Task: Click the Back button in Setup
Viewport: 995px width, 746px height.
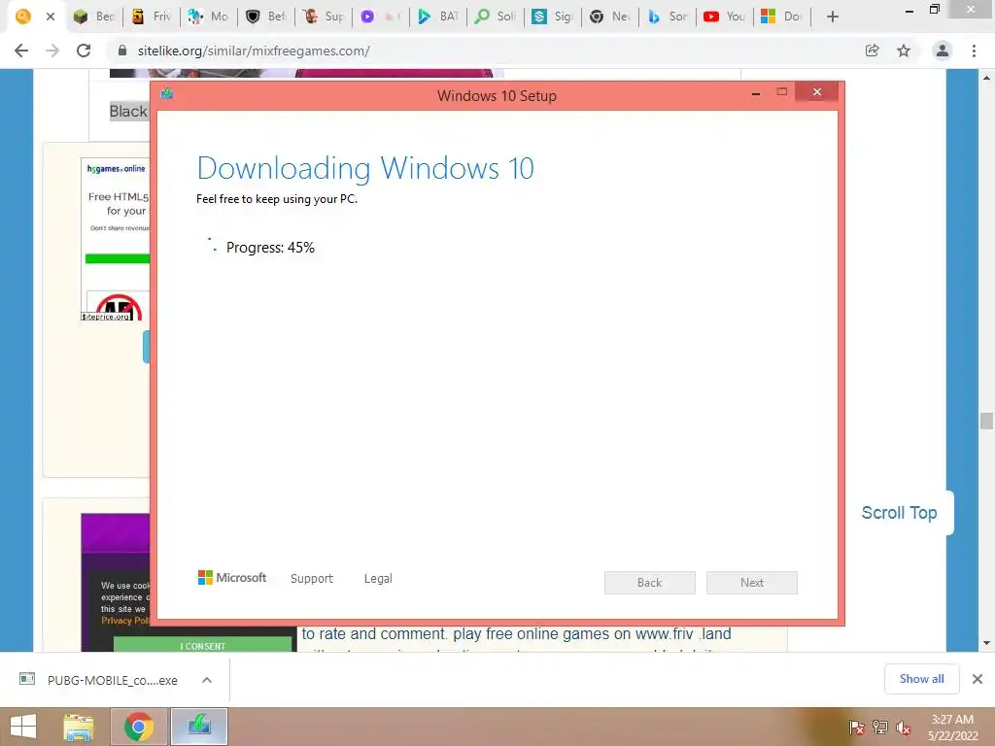Action: (650, 583)
